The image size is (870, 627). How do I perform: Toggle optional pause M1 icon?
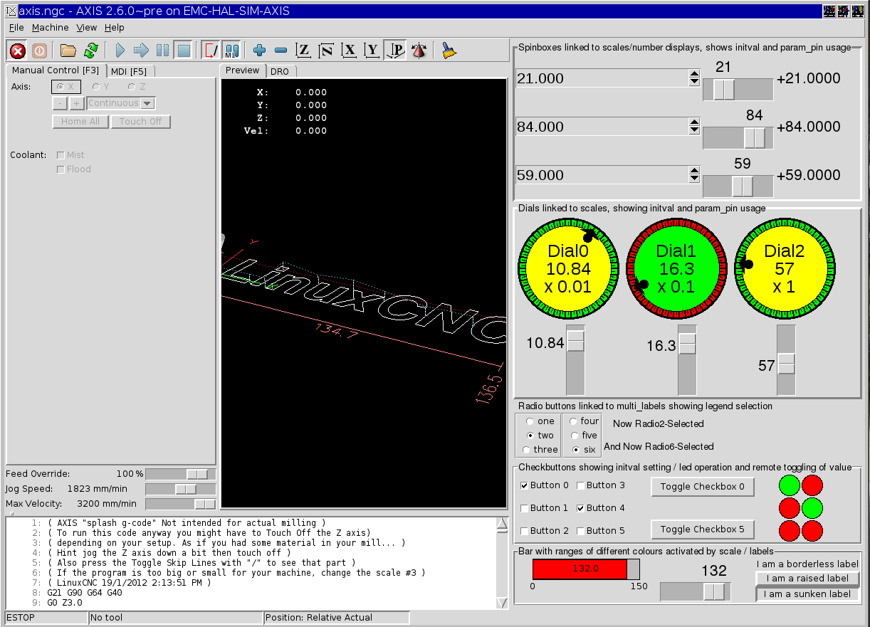232,51
